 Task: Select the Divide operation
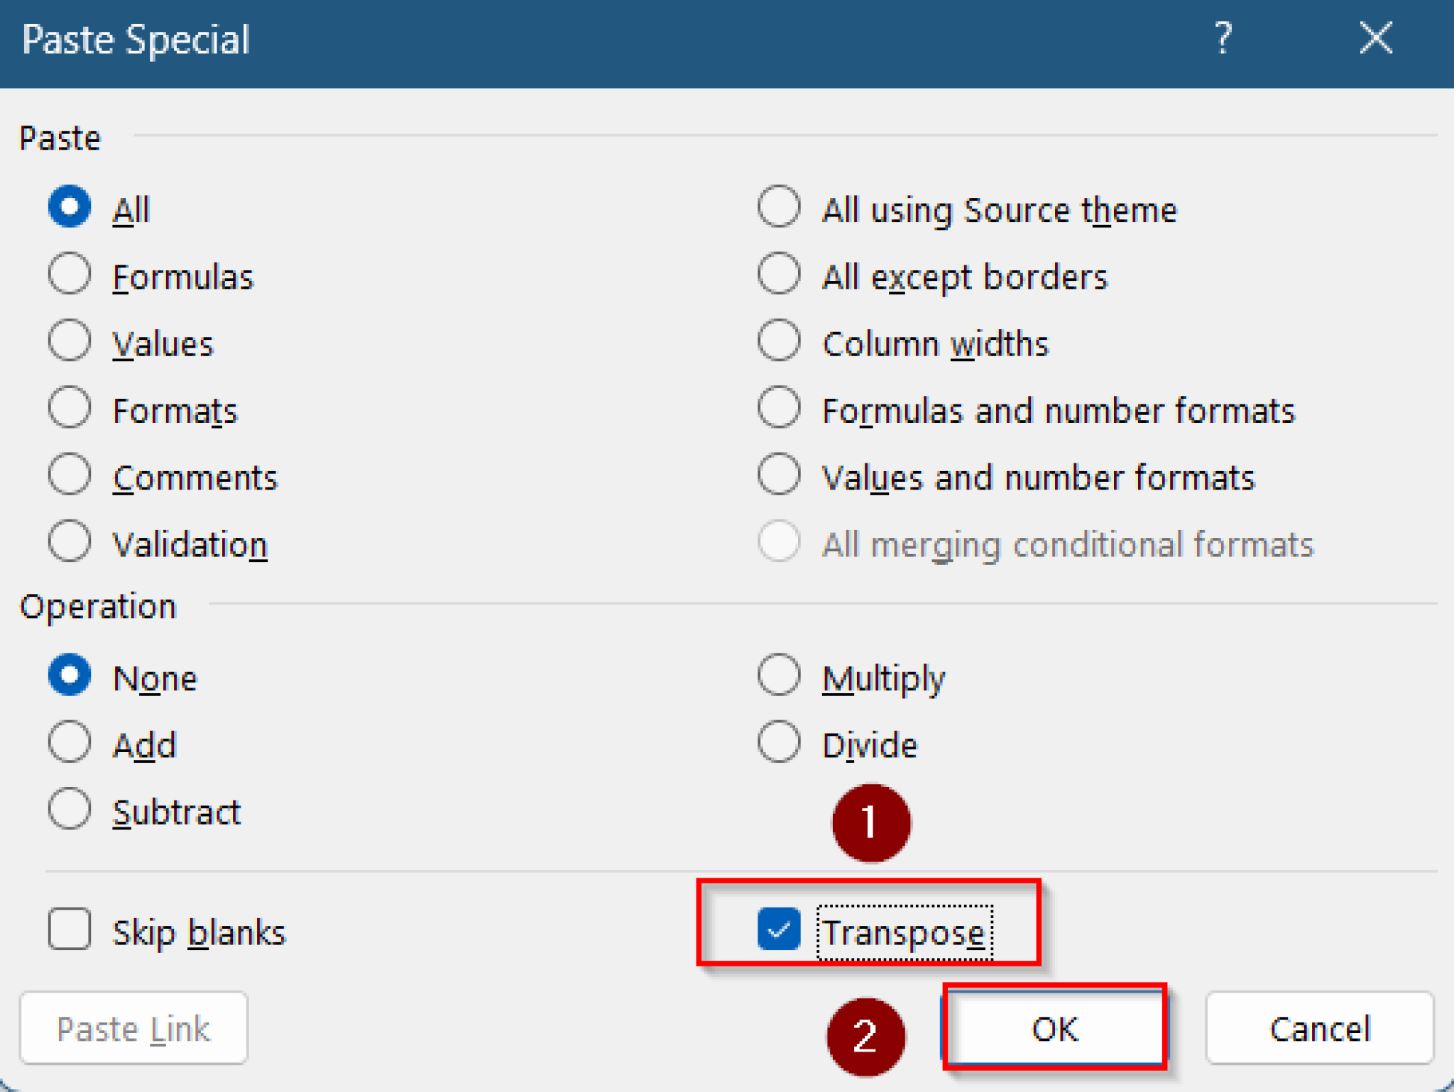[778, 742]
